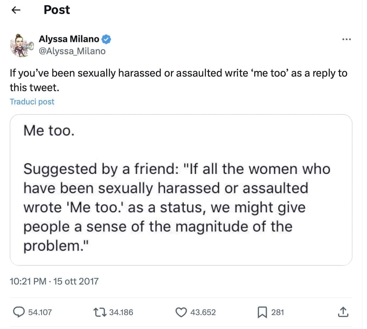The width and height of the screenshot is (367, 329).
Task: Click the 'Post' header title
Action: [56, 10]
